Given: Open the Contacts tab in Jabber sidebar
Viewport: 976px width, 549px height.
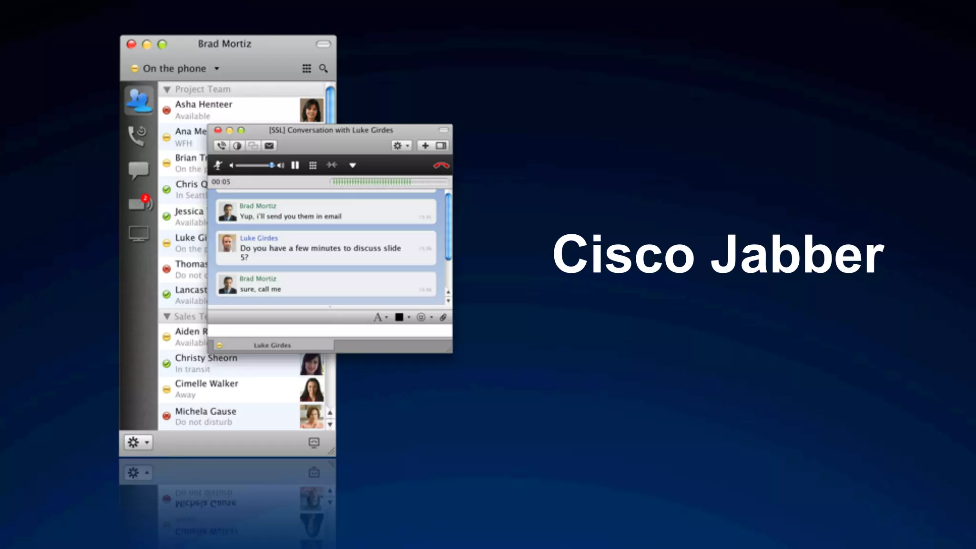Looking at the screenshot, I should (139, 100).
